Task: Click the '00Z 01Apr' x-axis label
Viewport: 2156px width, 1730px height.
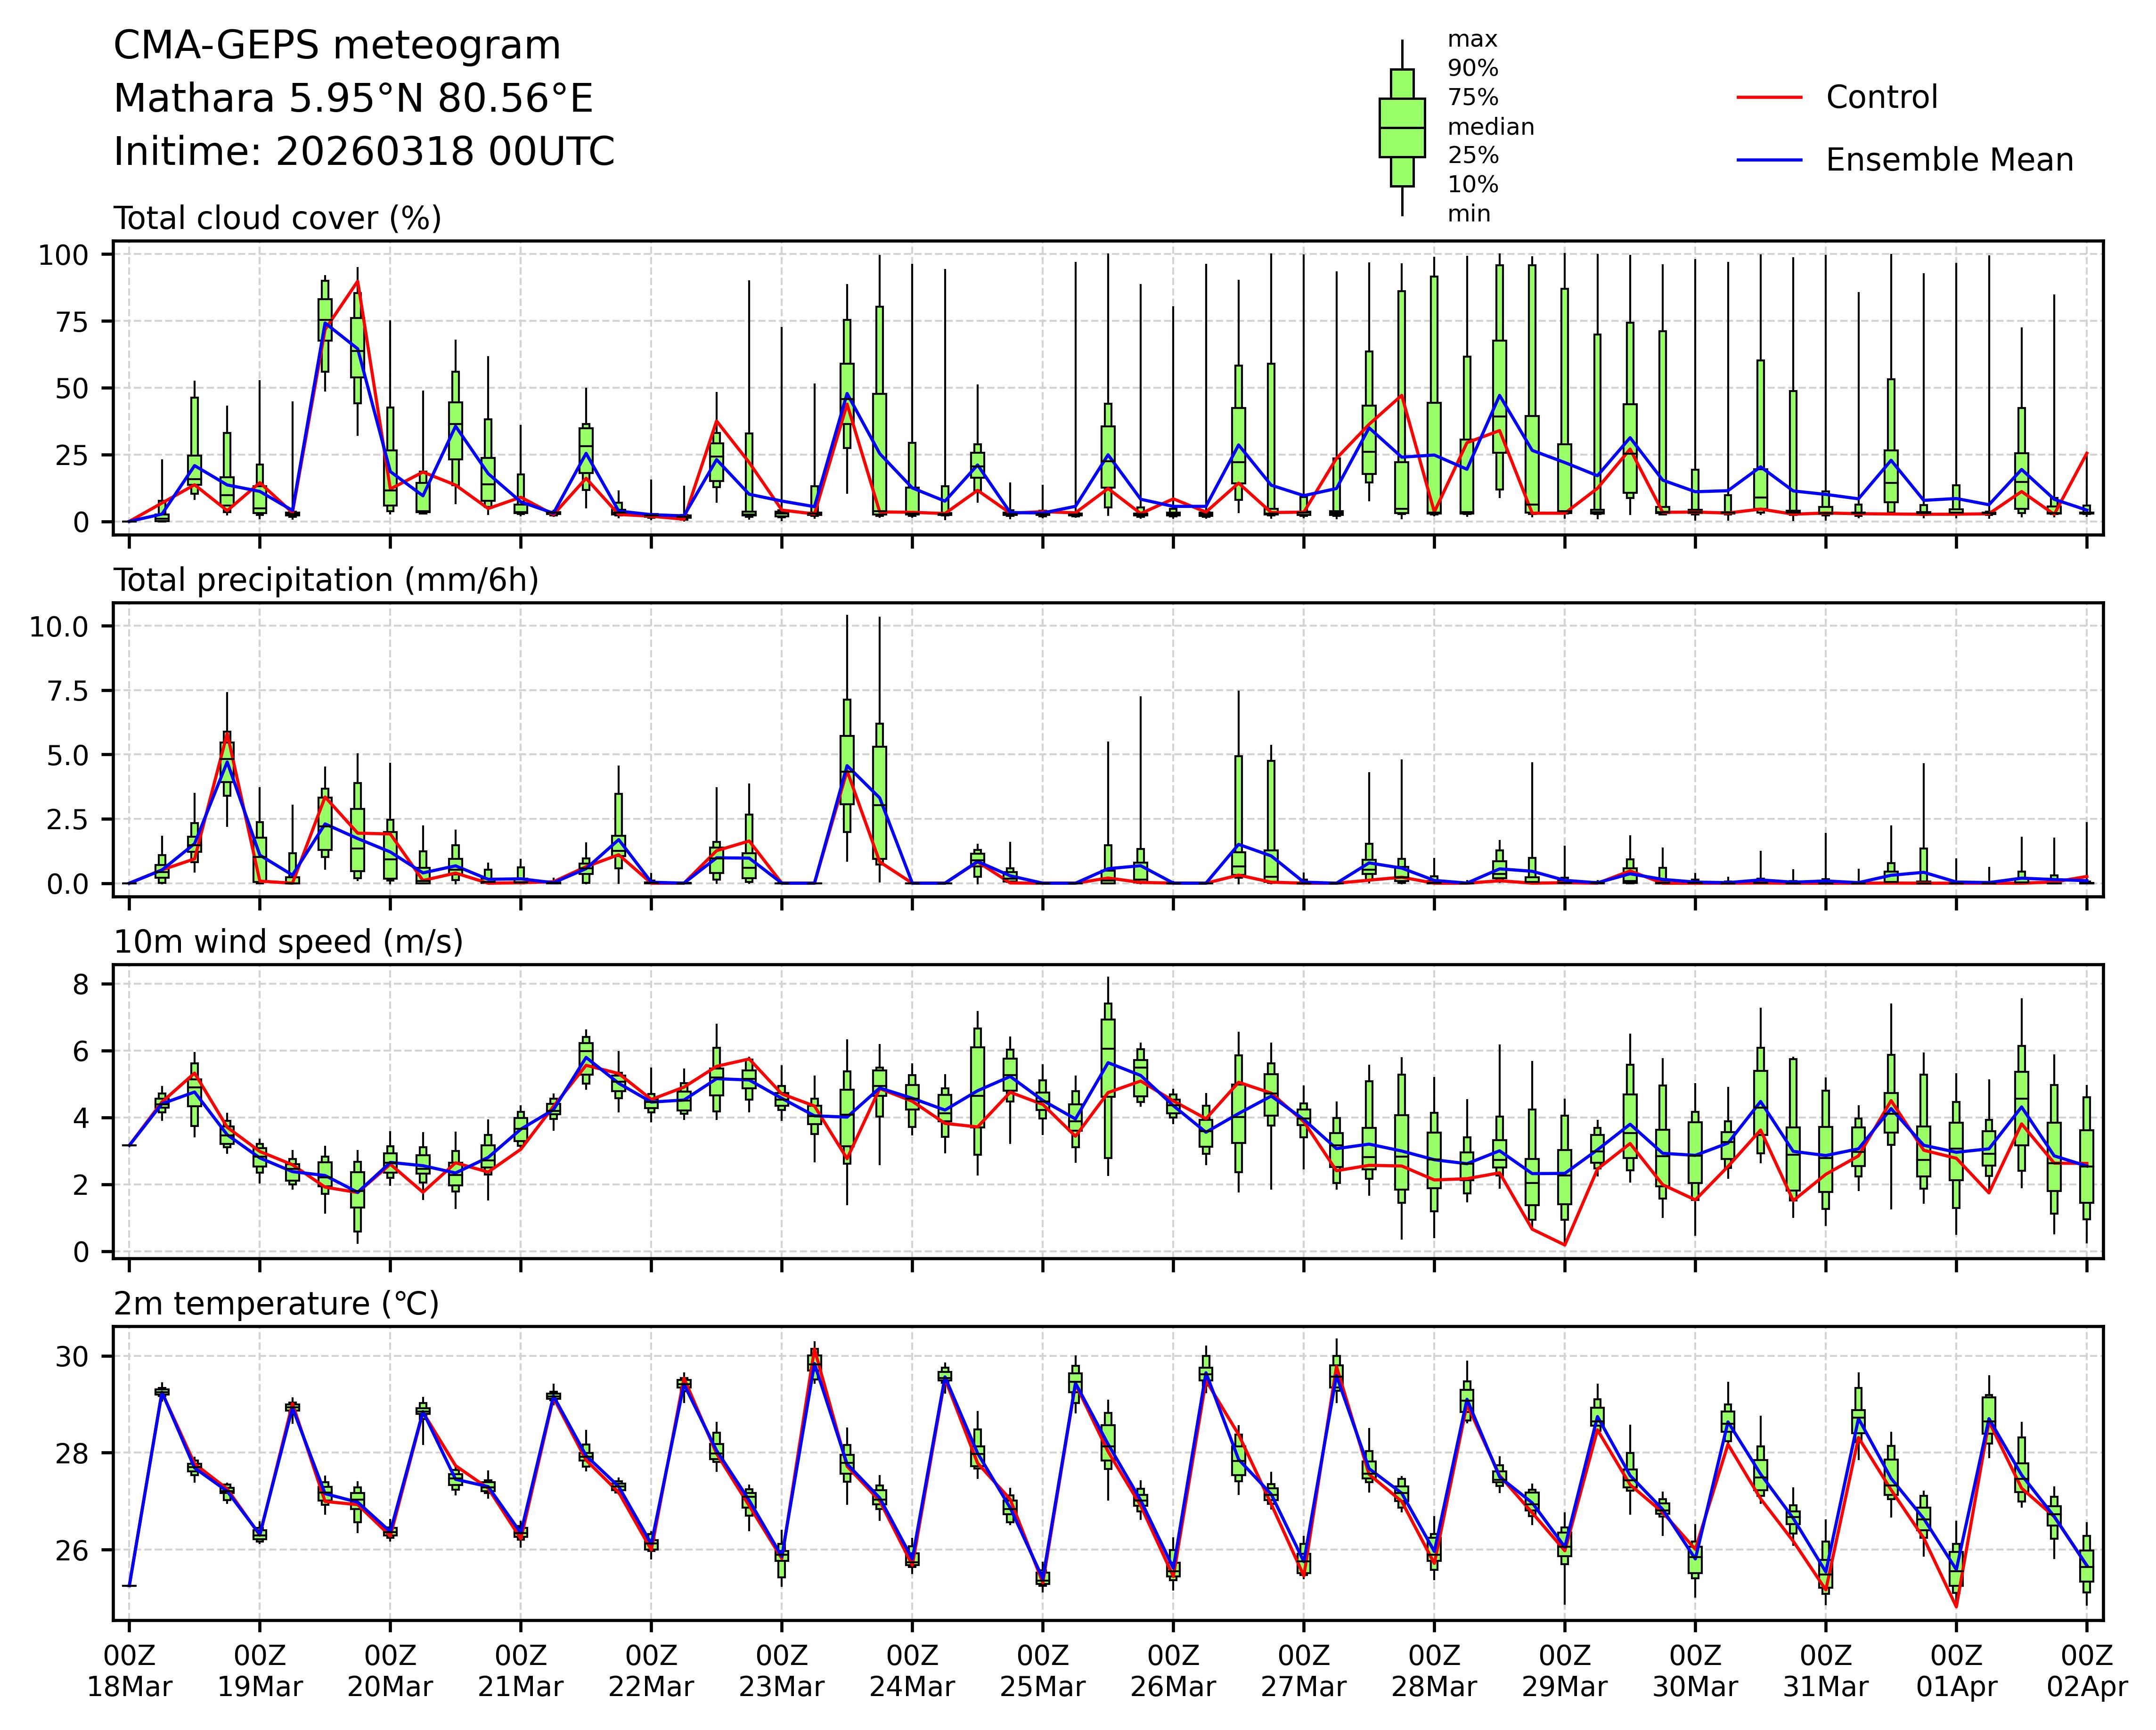Action: (x=1956, y=1670)
